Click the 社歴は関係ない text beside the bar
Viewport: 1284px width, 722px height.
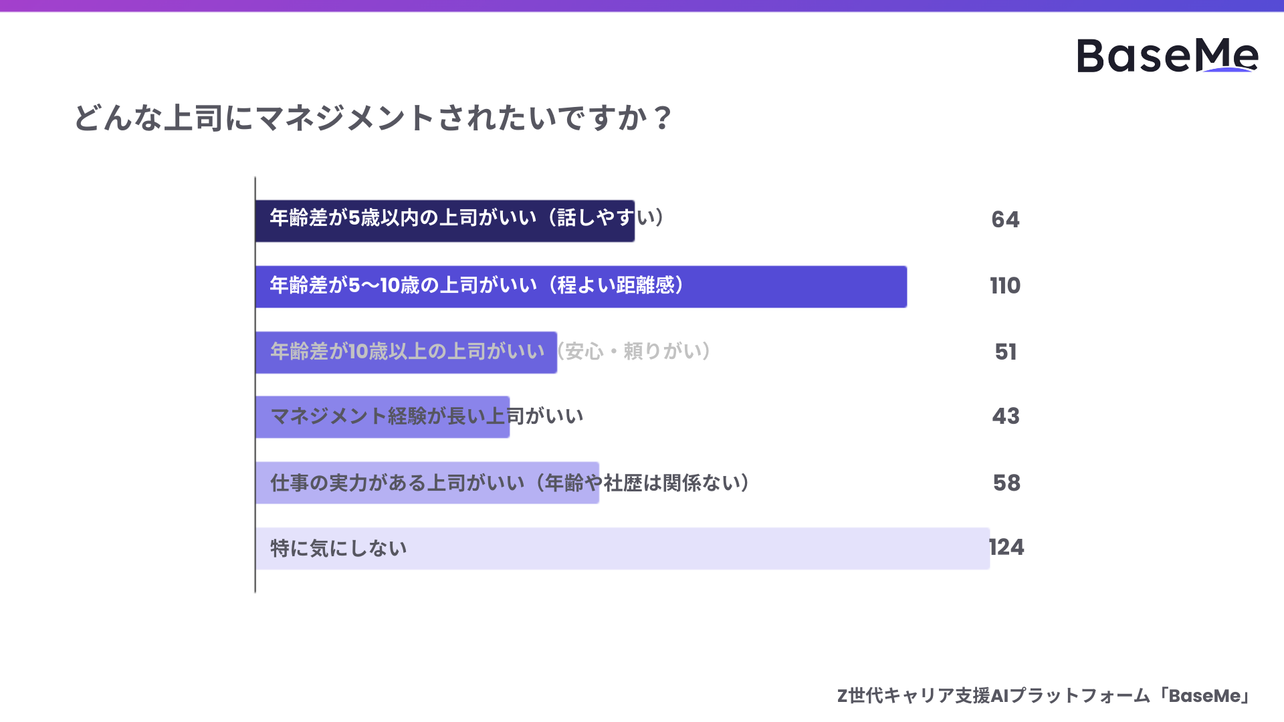coord(675,483)
